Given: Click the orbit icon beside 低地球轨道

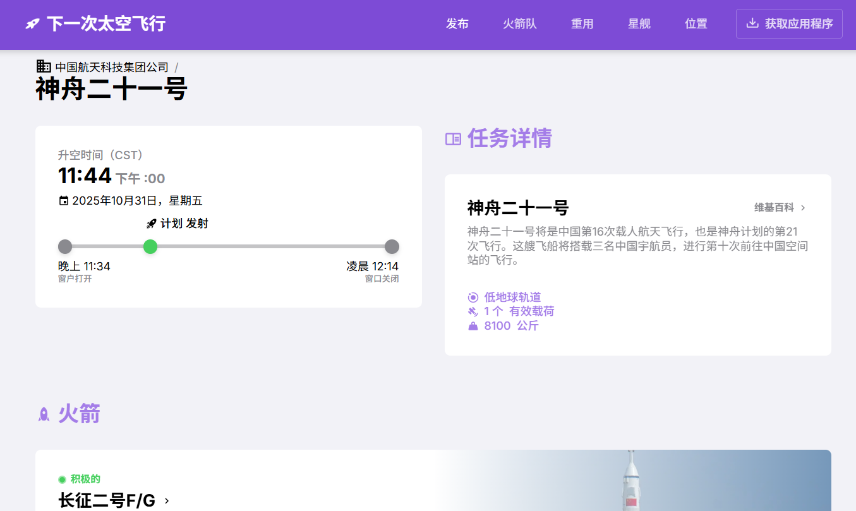Looking at the screenshot, I should [x=473, y=297].
